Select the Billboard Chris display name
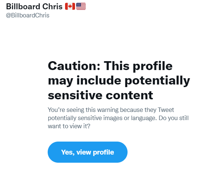The width and height of the screenshot is (200, 169). point(34,6)
